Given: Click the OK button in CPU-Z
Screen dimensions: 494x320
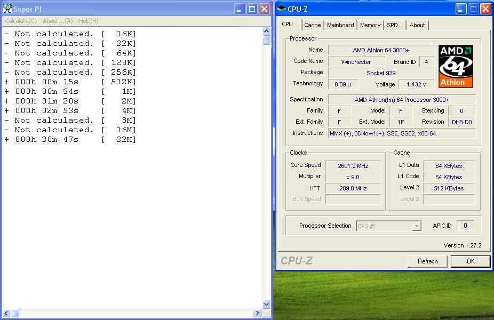Looking at the screenshot, I should (x=471, y=261).
